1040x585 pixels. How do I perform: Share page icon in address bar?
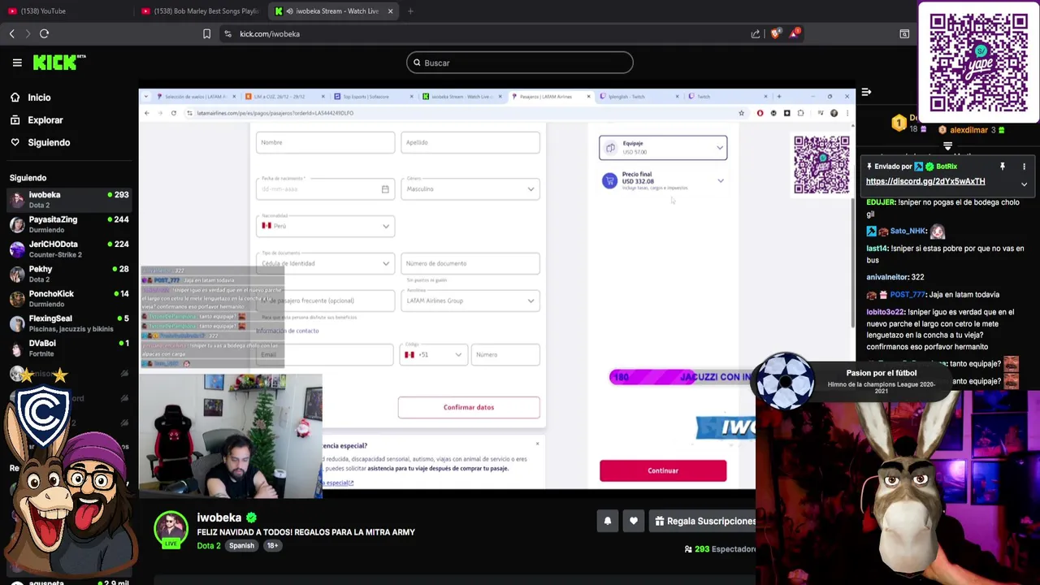pyautogui.click(x=756, y=33)
